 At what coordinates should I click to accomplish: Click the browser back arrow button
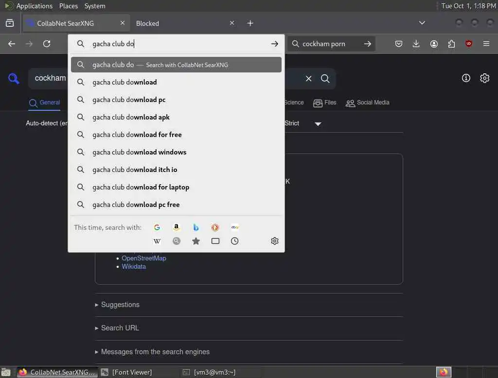pos(12,44)
